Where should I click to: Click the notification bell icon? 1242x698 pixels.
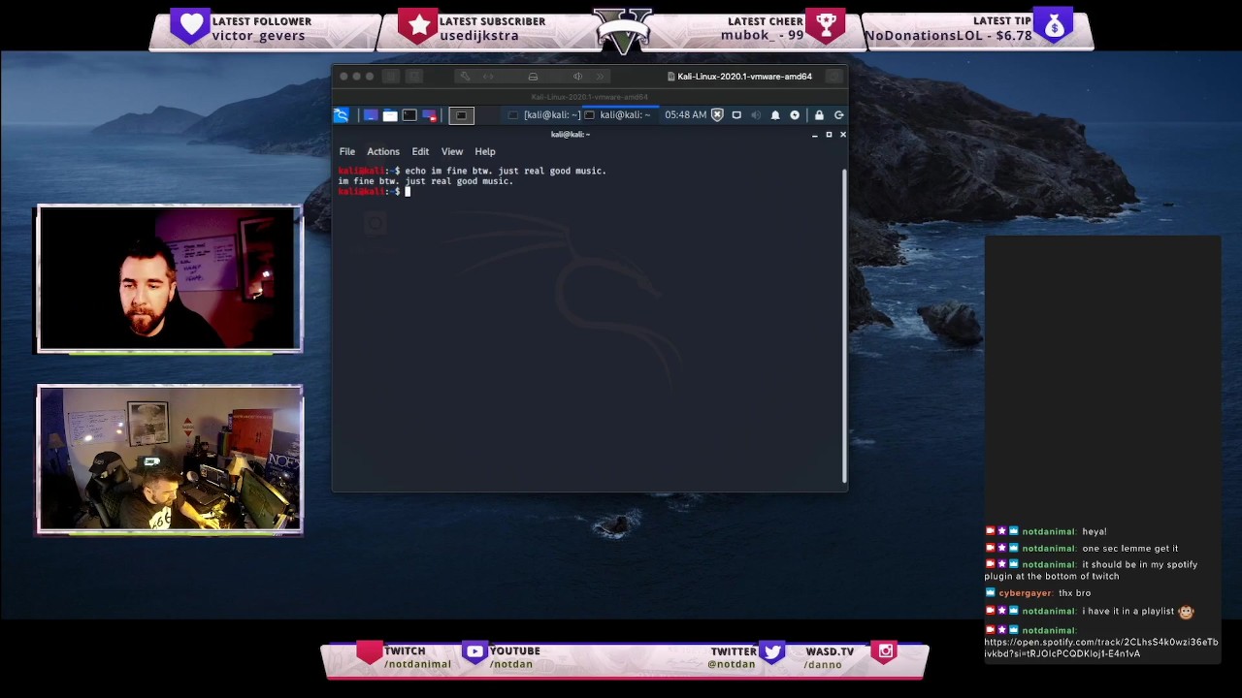pyautogui.click(x=775, y=115)
